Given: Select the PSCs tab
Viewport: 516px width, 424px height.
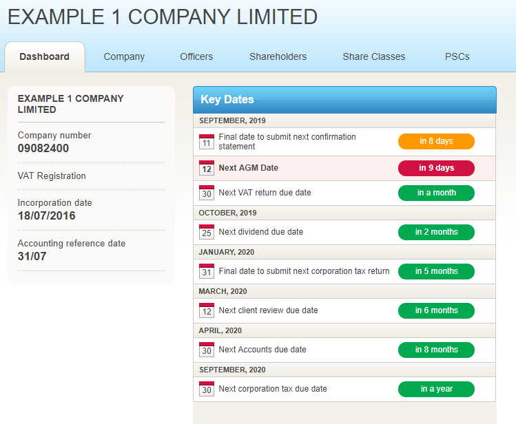Looking at the screenshot, I should pyautogui.click(x=457, y=56).
